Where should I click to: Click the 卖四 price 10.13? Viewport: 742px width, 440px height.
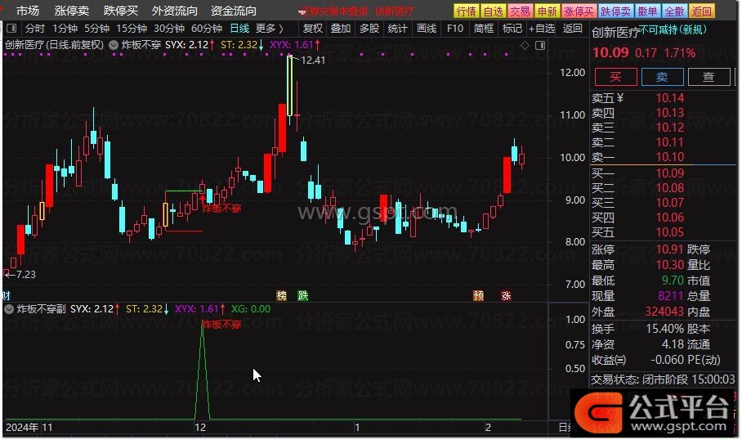point(669,113)
